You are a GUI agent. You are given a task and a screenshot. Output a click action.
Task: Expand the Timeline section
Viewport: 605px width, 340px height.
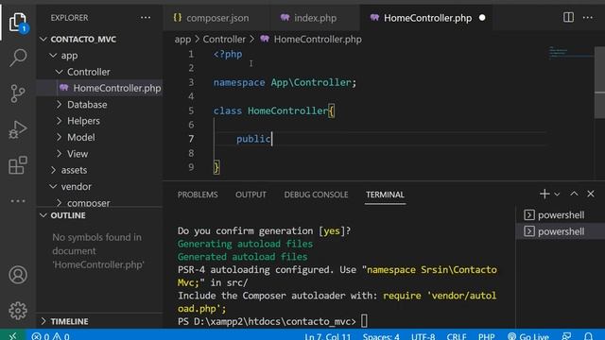(x=100, y=321)
